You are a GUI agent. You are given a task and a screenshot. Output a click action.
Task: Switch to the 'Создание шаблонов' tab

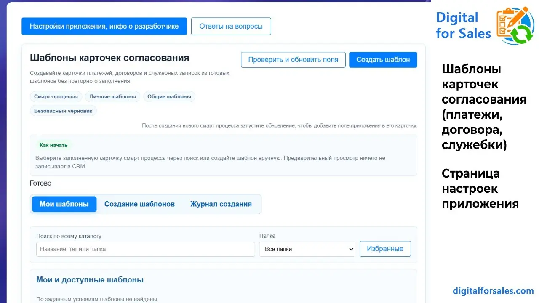(x=139, y=204)
